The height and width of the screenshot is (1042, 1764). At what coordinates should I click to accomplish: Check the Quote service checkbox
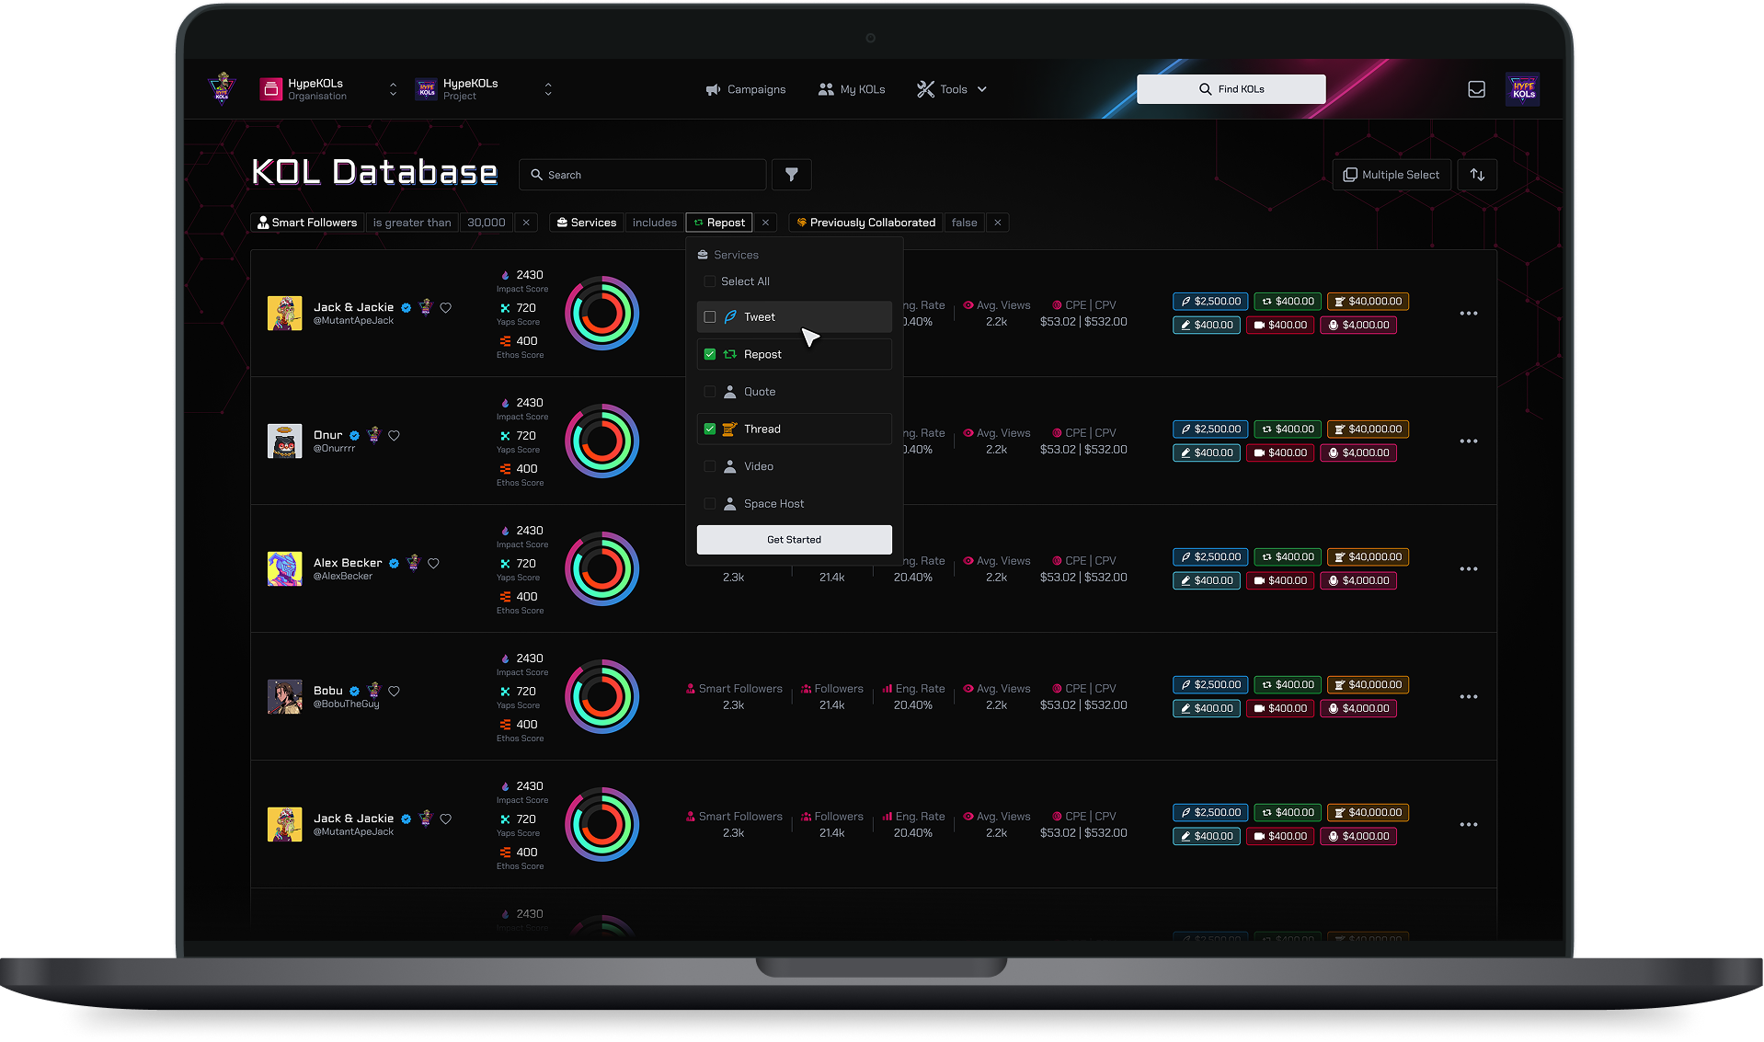[709, 392]
